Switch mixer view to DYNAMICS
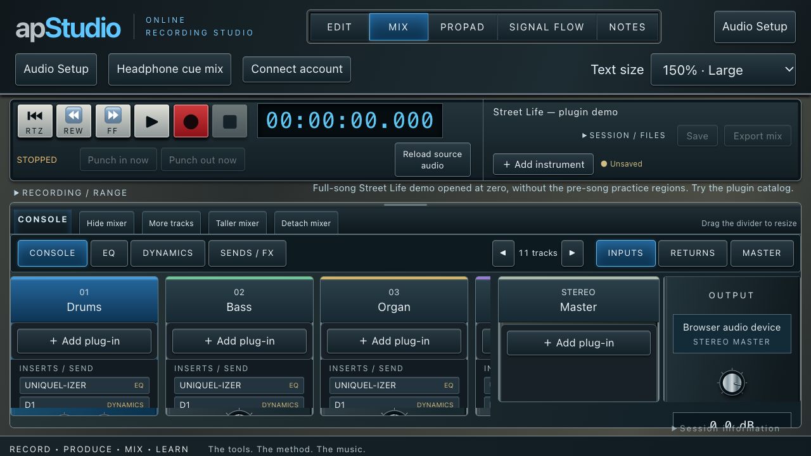Viewport: 811px width, 456px height. [x=168, y=253]
